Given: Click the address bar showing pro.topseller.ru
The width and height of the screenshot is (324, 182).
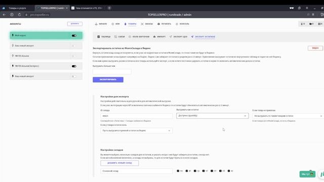Looking at the screenshot, I should pos(39,15).
